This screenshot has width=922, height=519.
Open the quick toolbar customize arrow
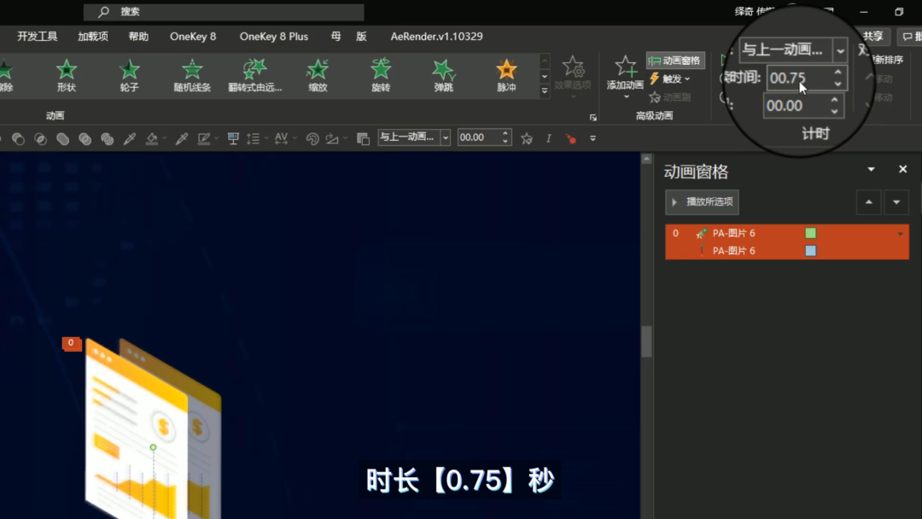[x=592, y=139]
